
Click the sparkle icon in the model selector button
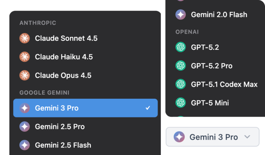point(179,137)
